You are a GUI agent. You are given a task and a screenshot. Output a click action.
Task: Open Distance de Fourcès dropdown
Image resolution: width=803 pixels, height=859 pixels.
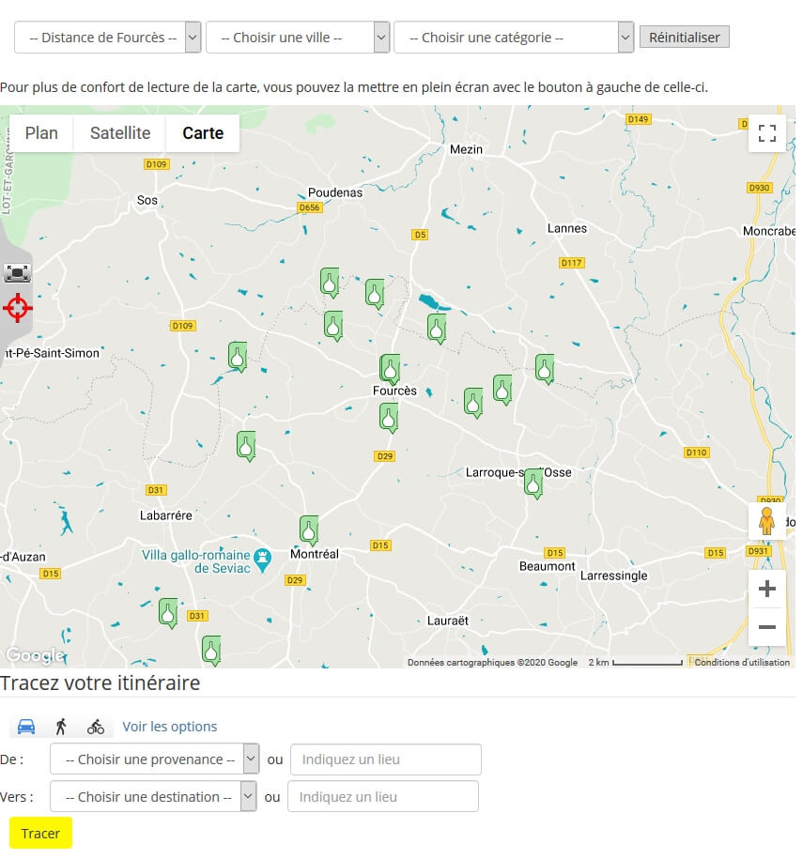(x=108, y=38)
